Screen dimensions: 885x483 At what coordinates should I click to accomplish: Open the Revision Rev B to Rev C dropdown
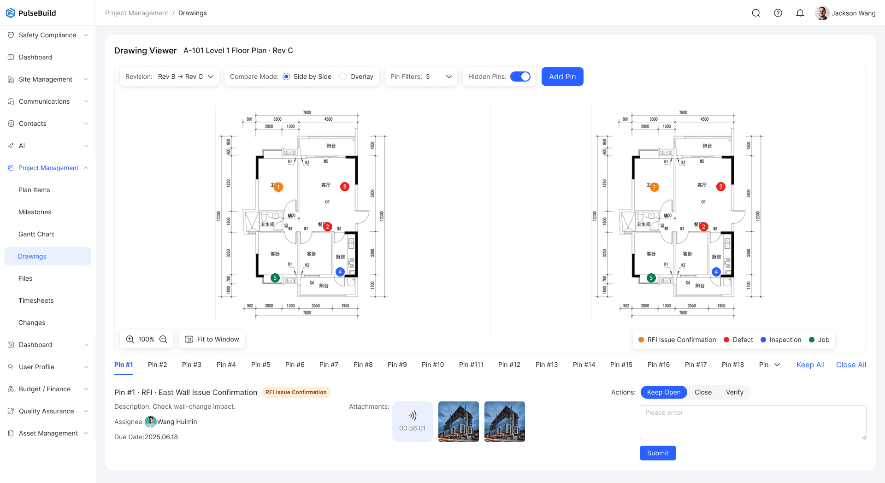169,77
